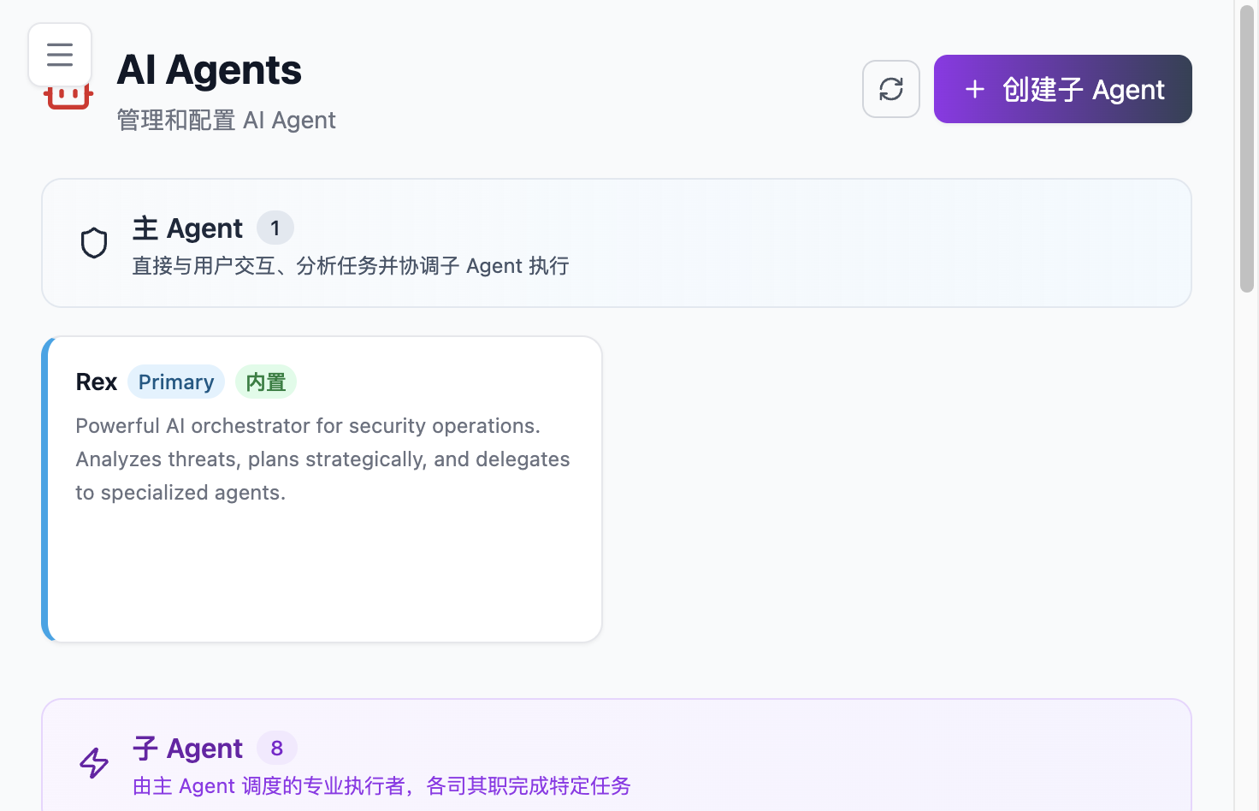
Task: Select the 子 Agent count badge showing 8
Action: 277,748
